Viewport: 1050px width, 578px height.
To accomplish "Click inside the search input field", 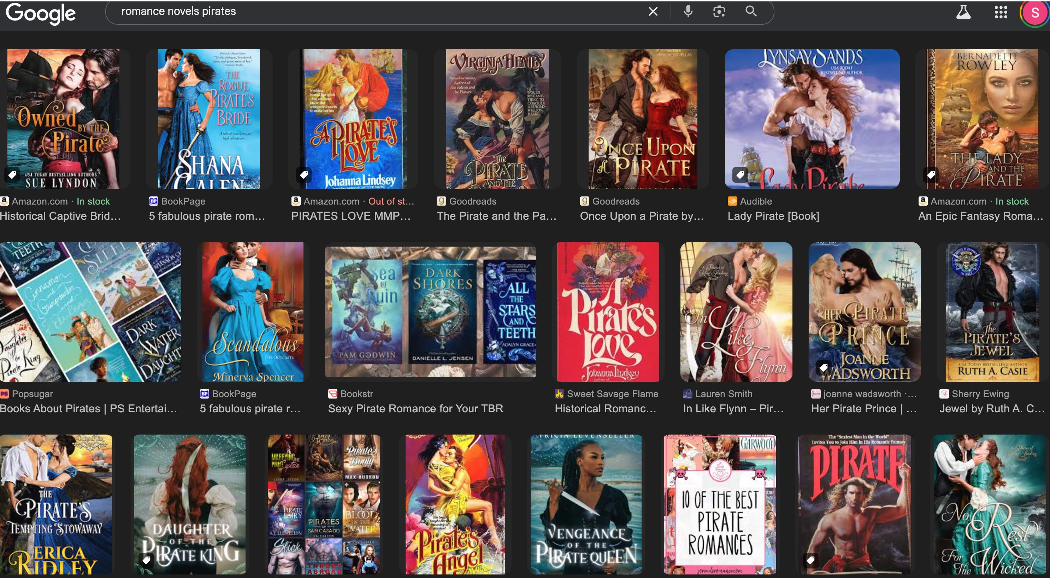I will coord(367,11).
